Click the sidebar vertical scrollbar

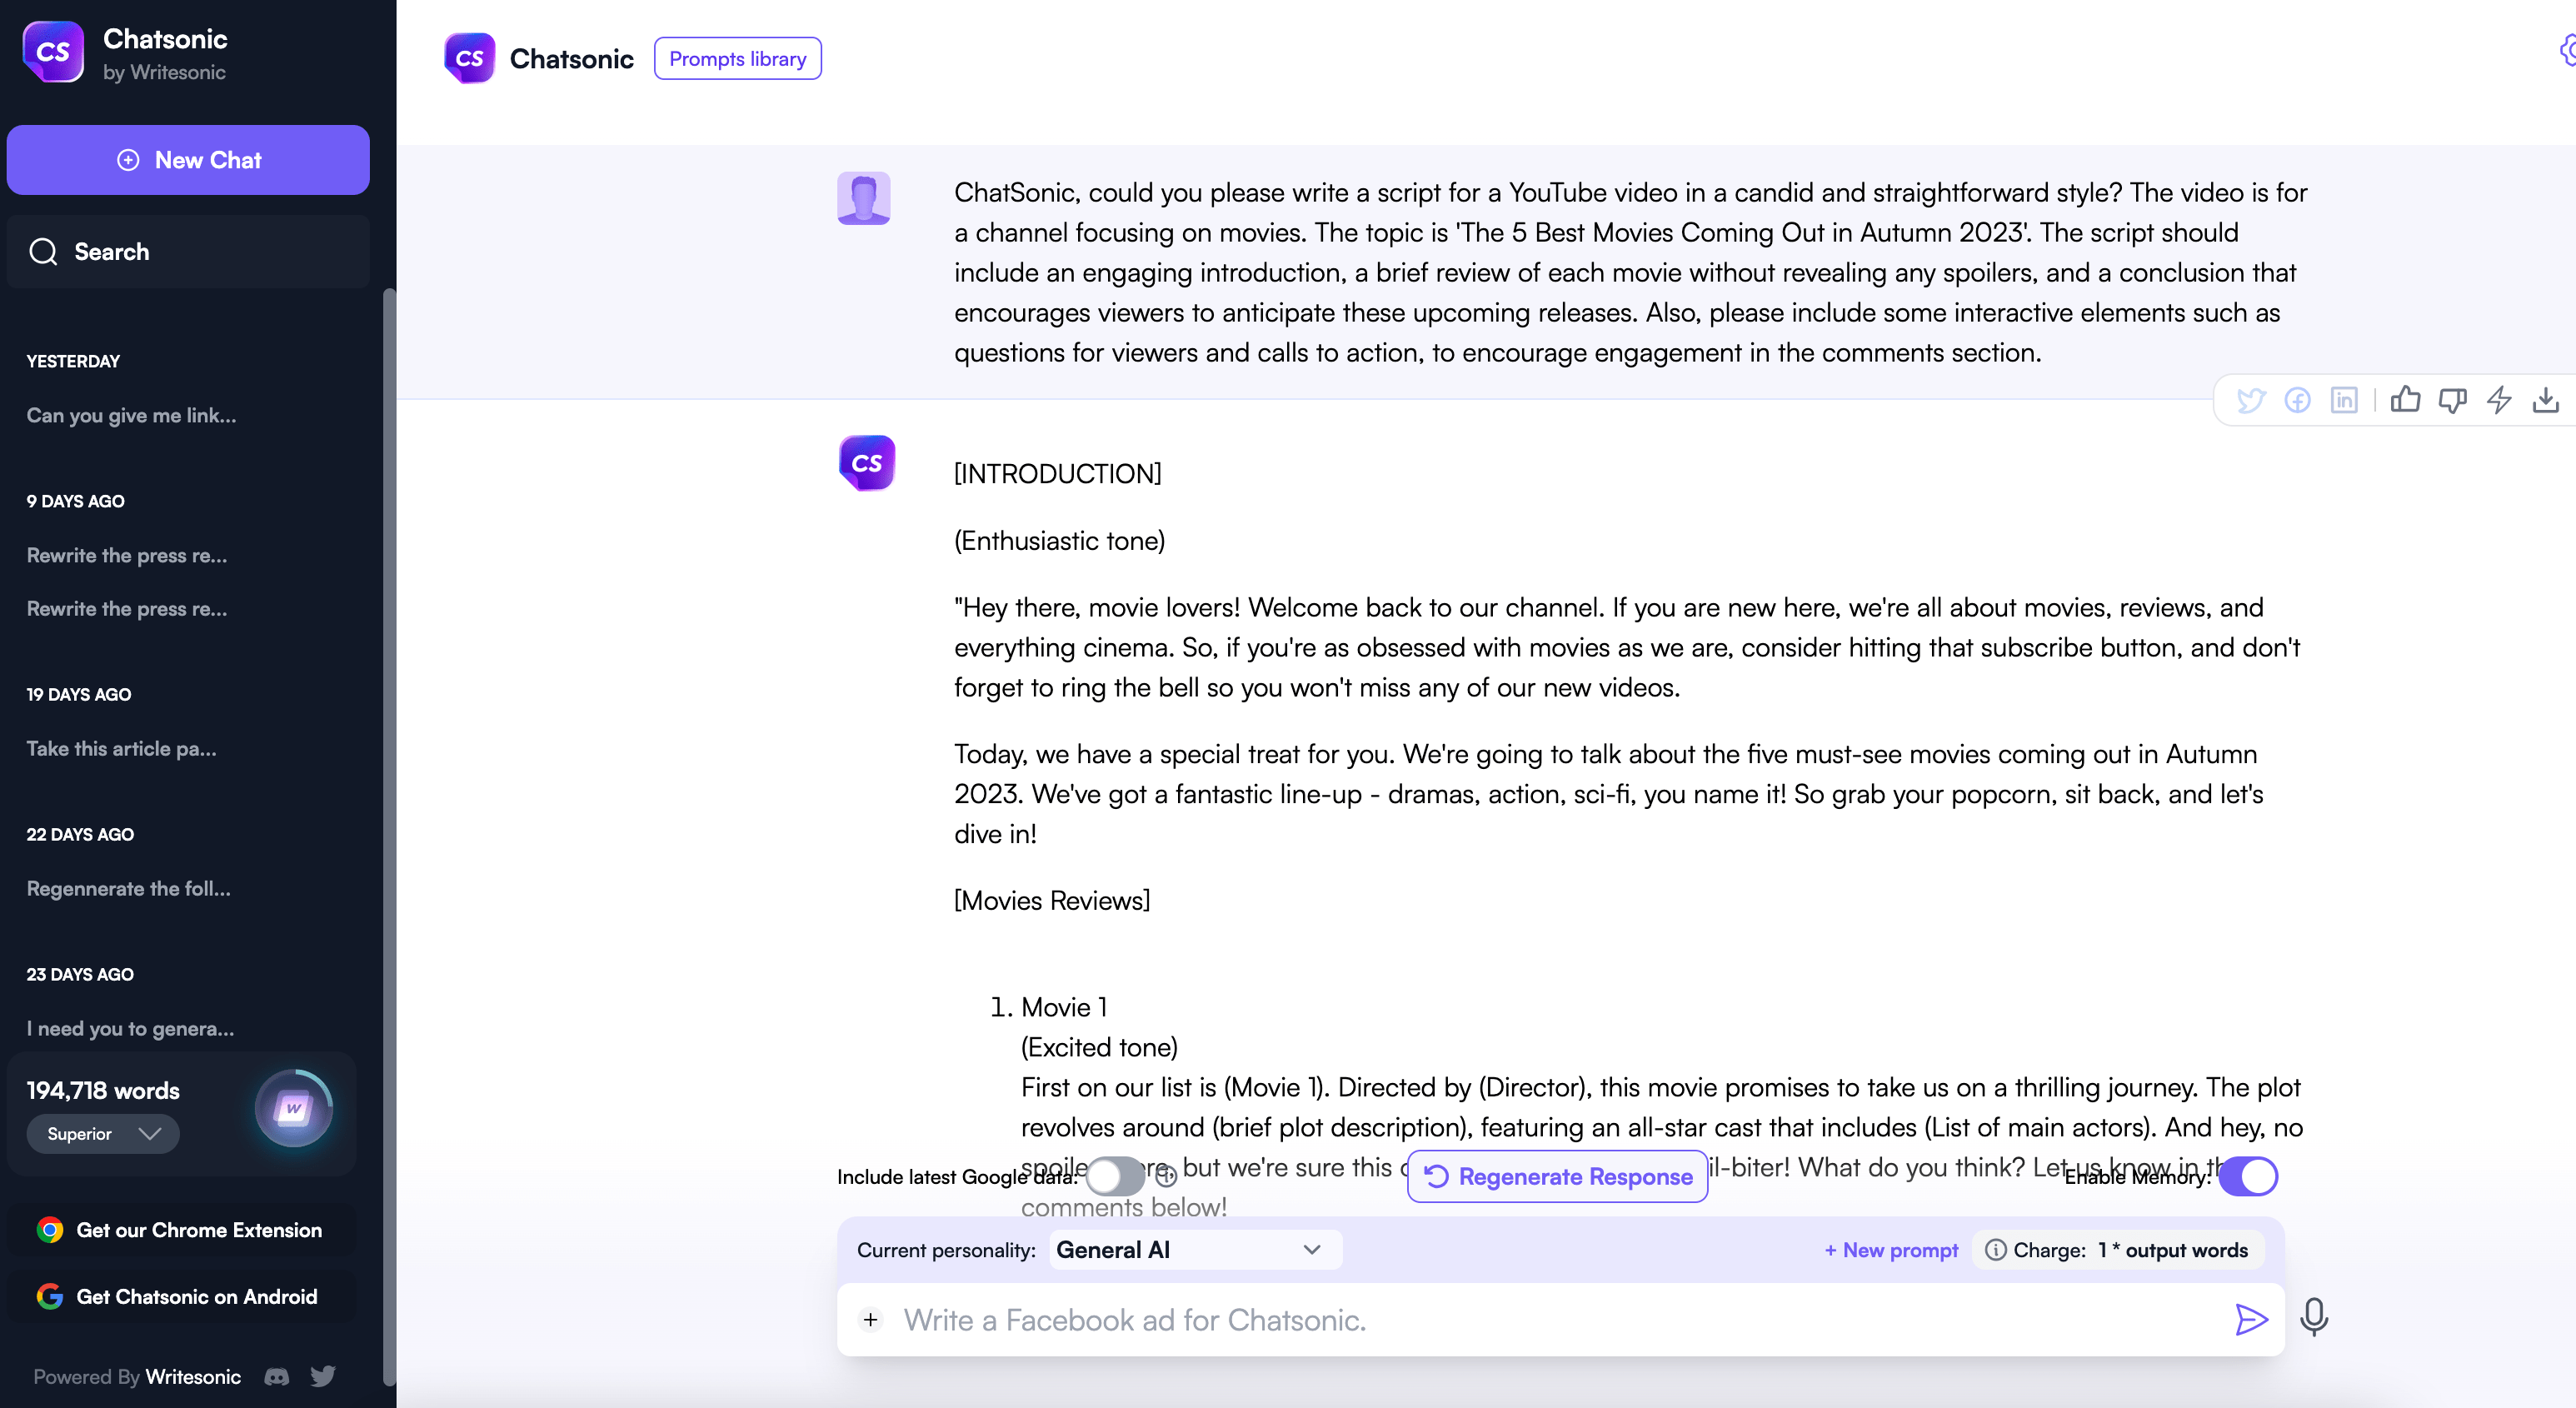pyautogui.click(x=389, y=838)
